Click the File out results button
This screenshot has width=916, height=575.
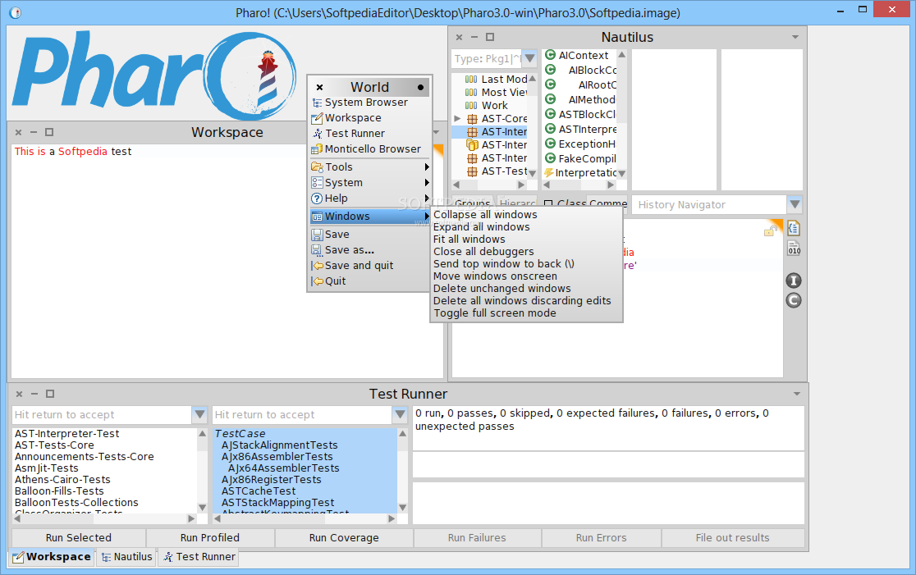(x=733, y=537)
